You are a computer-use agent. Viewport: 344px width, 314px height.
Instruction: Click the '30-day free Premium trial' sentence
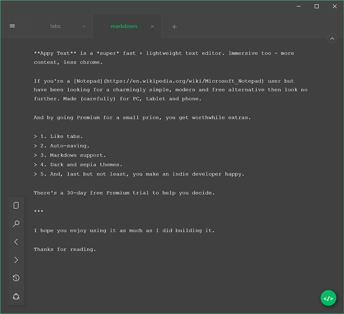click(124, 193)
